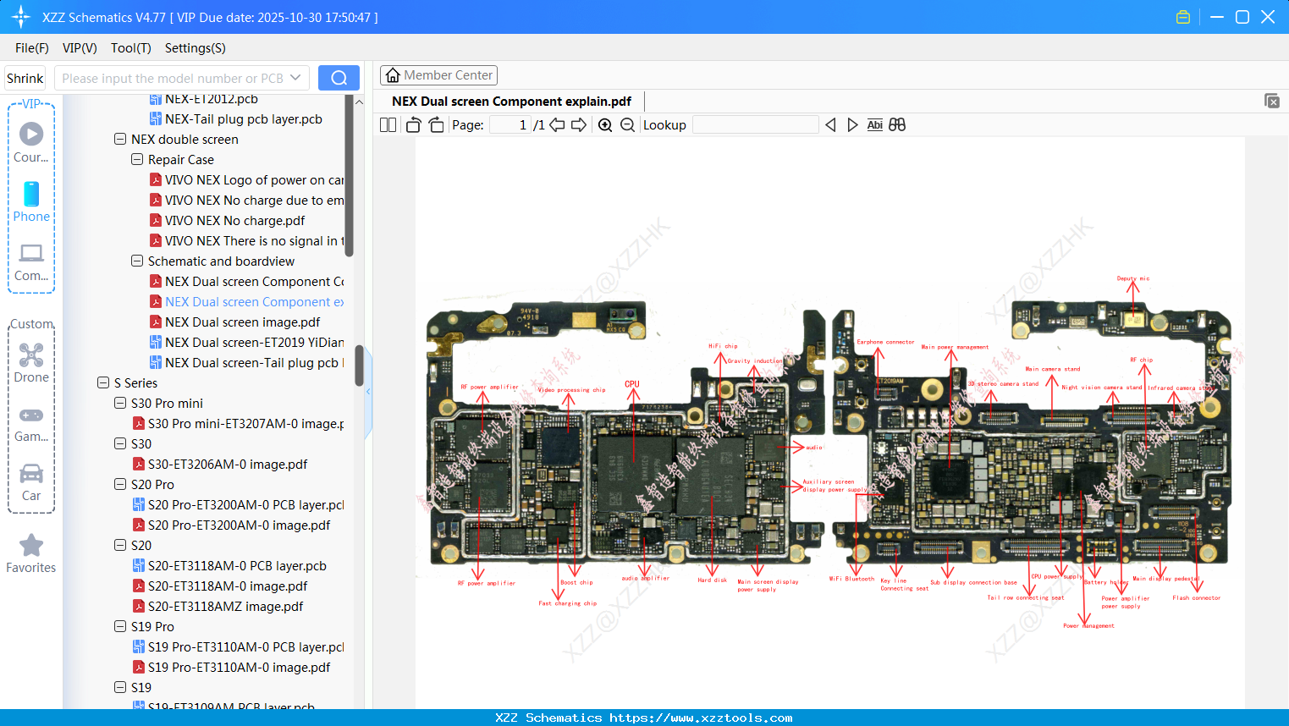
Task: Click the Member Center button
Action: pos(438,75)
